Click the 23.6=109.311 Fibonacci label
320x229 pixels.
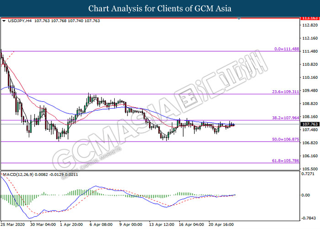point(285,92)
